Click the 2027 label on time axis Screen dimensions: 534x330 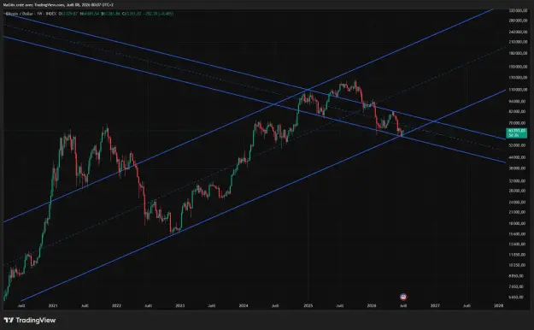pyautogui.click(x=435, y=306)
